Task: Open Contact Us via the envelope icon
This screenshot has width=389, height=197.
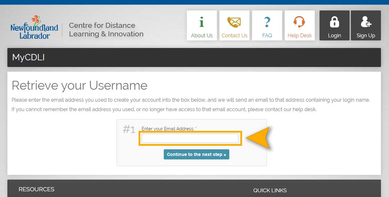Action: click(234, 22)
